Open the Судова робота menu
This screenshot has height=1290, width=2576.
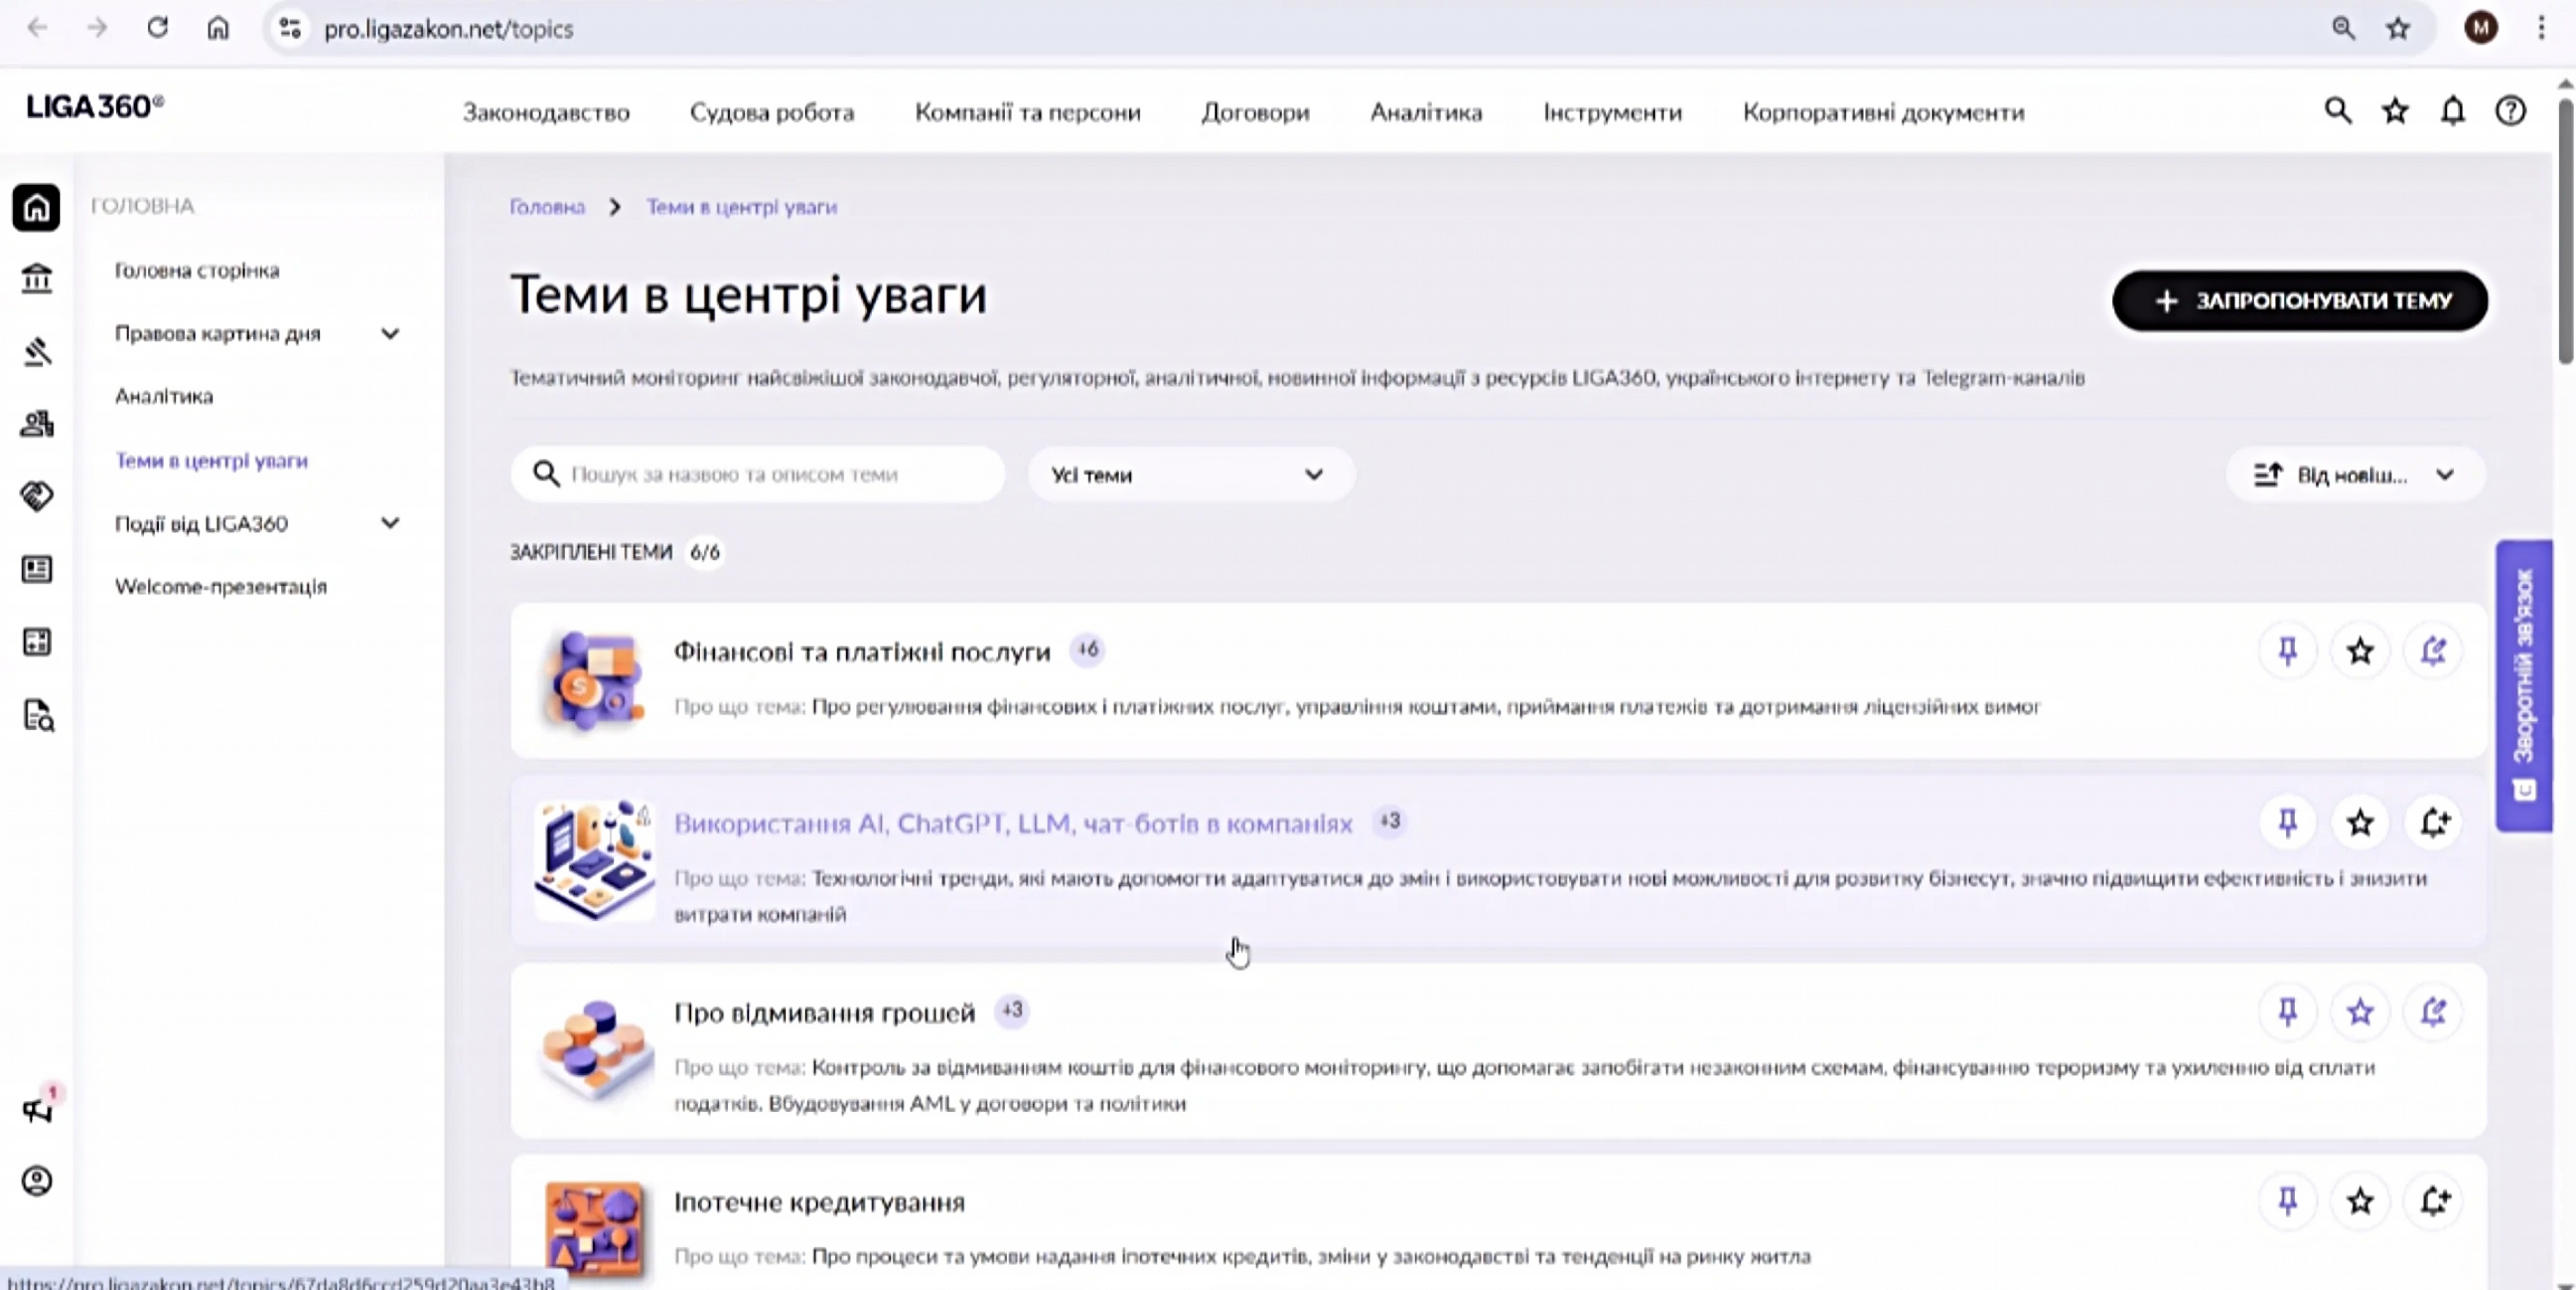(x=771, y=113)
